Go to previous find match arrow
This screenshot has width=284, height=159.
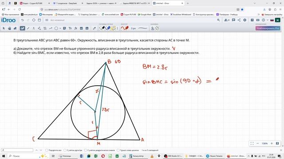(36, 150)
